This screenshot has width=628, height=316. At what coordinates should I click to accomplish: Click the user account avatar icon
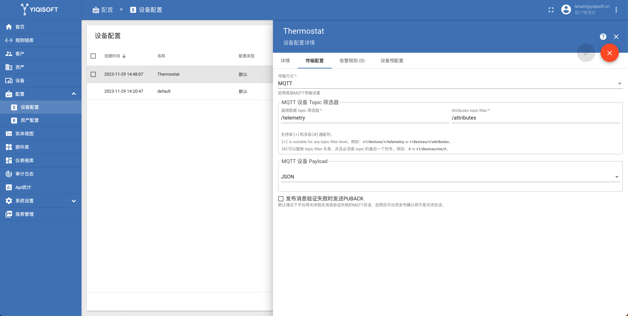[x=566, y=9]
